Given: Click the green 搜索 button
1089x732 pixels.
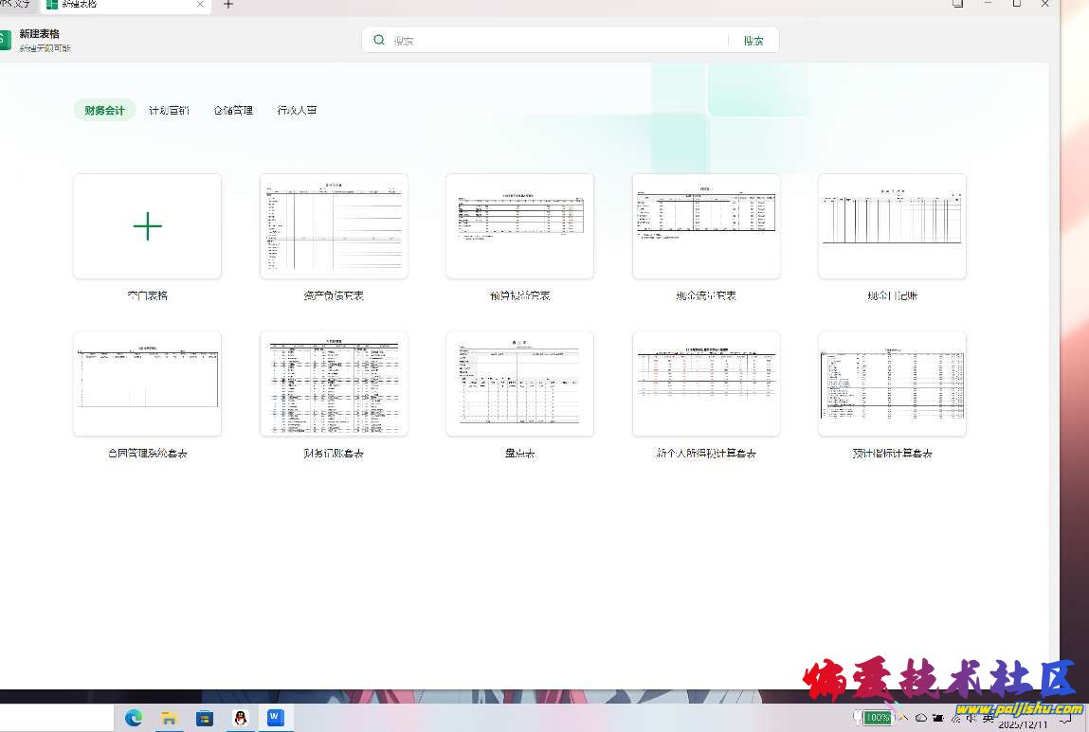Looking at the screenshot, I should point(753,41).
